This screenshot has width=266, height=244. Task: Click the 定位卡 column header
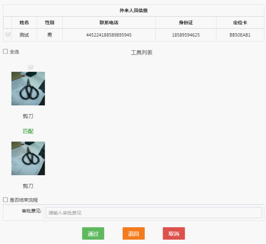[240, 23]
